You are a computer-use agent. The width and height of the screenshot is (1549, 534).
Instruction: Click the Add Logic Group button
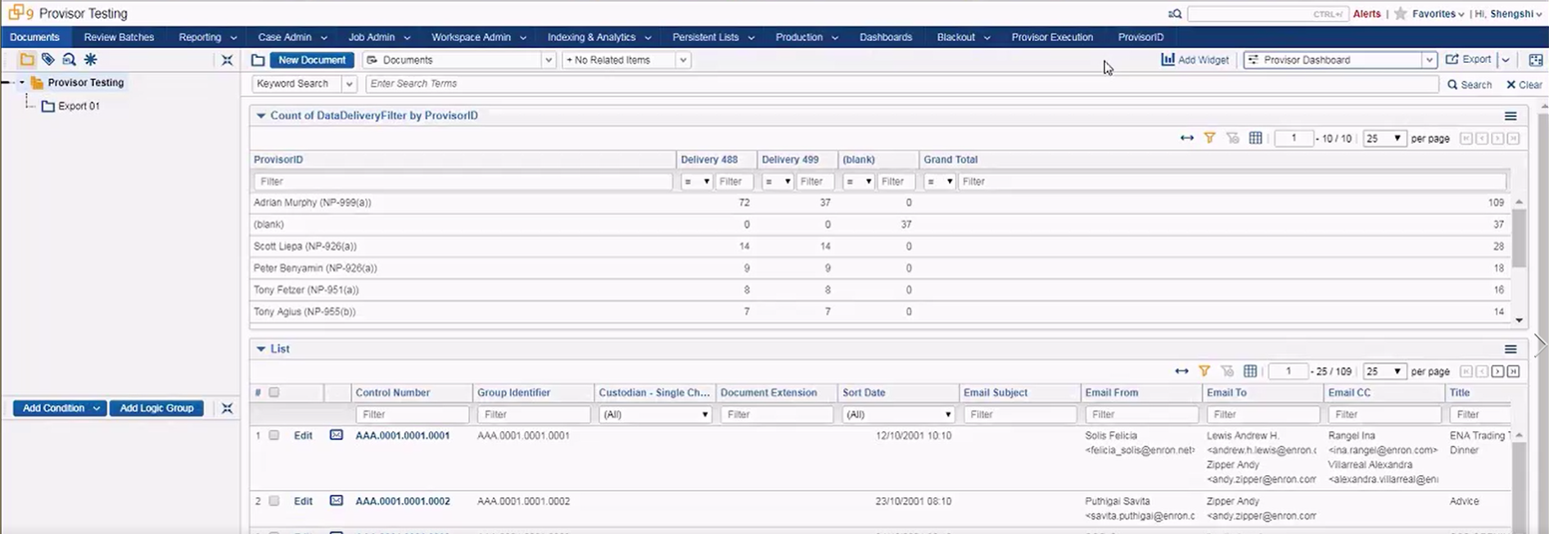click(157, 408)
